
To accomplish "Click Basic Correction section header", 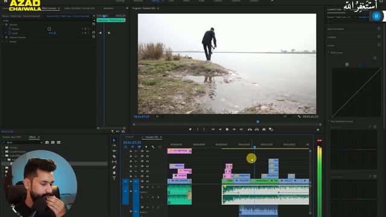I will (x=335, y=29).
